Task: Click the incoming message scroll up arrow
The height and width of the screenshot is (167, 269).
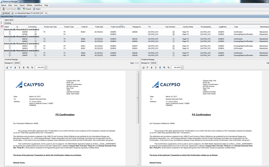Action: pyautogui.click(x=138, y=71)
